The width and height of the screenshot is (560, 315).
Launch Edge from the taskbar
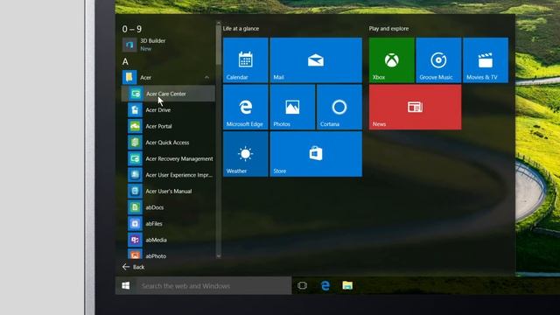coord(325,286)
